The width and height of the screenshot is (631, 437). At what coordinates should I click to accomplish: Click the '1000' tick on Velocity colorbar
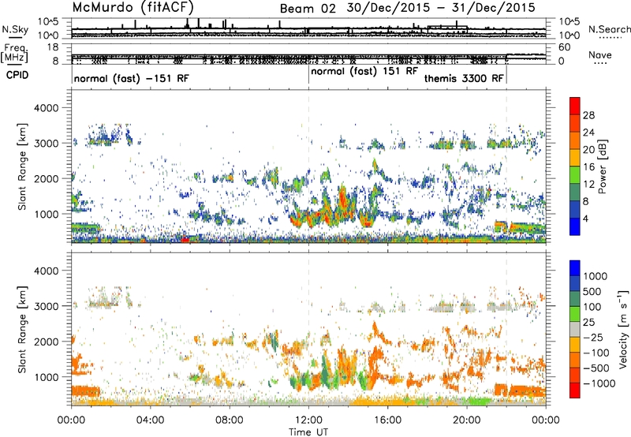[x=596, y=276]
